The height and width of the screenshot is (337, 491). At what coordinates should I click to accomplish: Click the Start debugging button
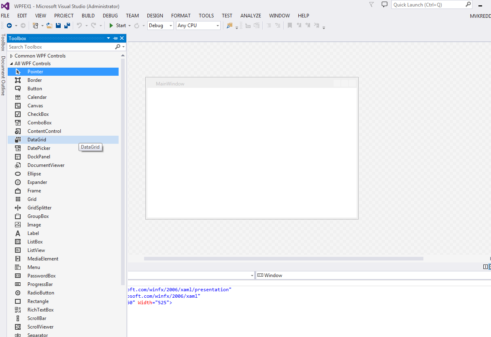117,25
